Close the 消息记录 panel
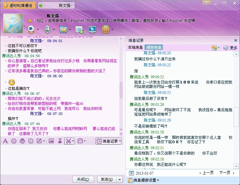Viewport: 240px width, 185px height. point(236,41)
